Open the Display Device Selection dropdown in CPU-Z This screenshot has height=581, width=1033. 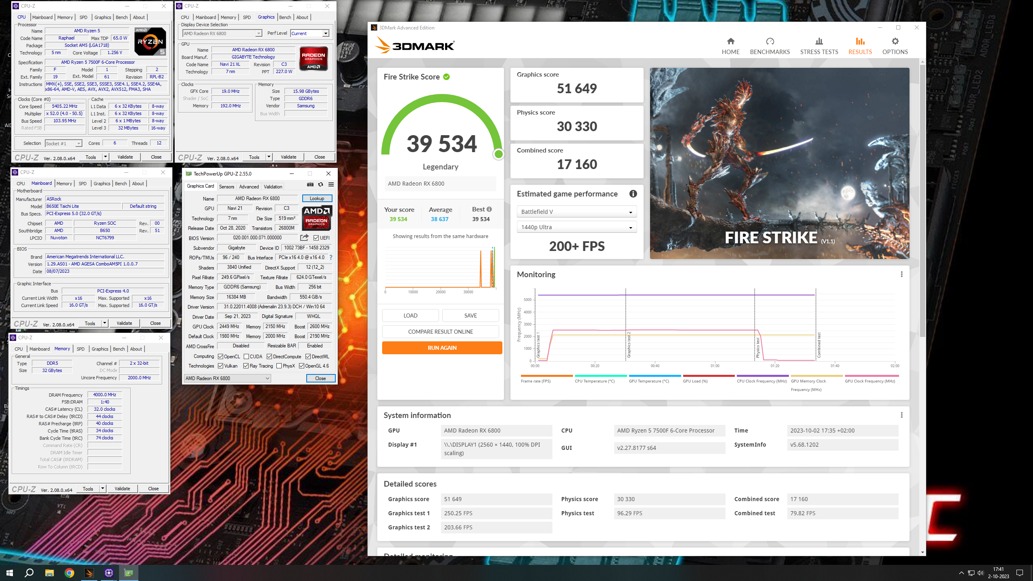[x=222, y=33]
